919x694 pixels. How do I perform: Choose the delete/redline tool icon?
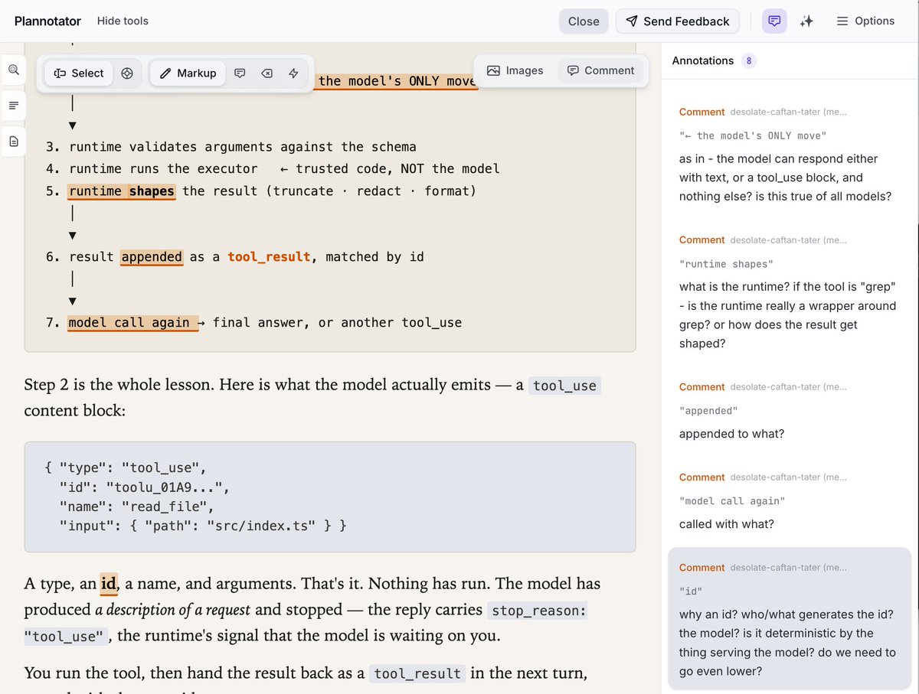(267, 73)
